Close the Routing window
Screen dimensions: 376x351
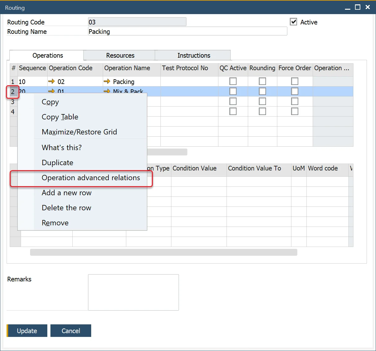[368, 8]
